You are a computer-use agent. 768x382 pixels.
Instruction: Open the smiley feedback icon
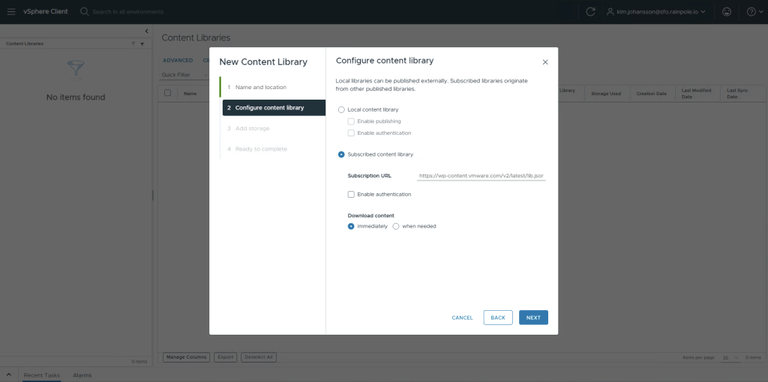726,12
